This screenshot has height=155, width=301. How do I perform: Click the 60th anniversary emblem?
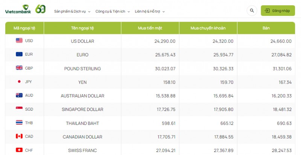(x=41, y=9)
